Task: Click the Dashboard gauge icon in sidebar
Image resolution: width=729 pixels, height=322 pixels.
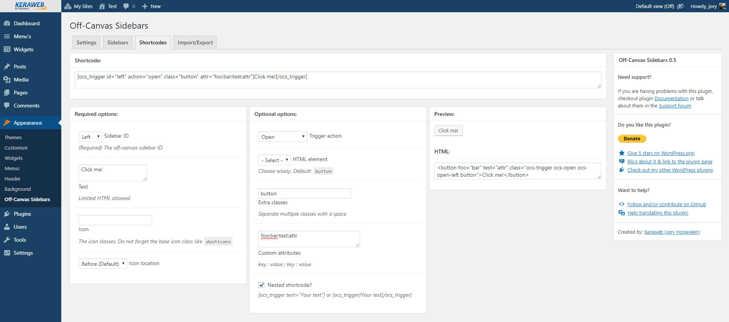Action: pos(7,23)
